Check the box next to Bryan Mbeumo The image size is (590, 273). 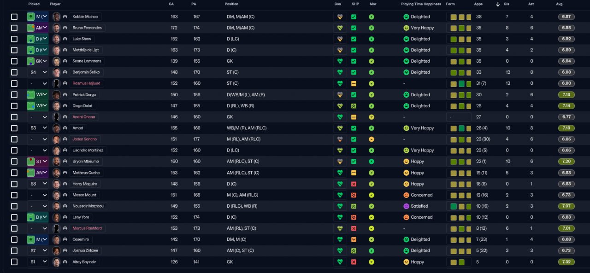pos(14,162)
